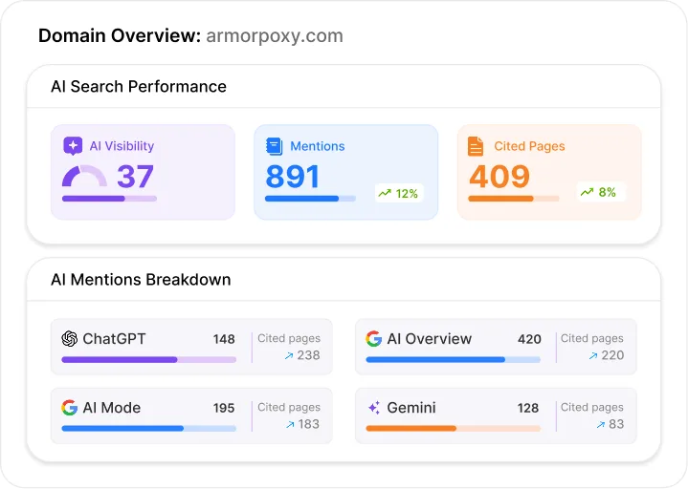This screenshot has height=489, width=688.
Task: Click the AI Visibility label
Action: (122, 146)
